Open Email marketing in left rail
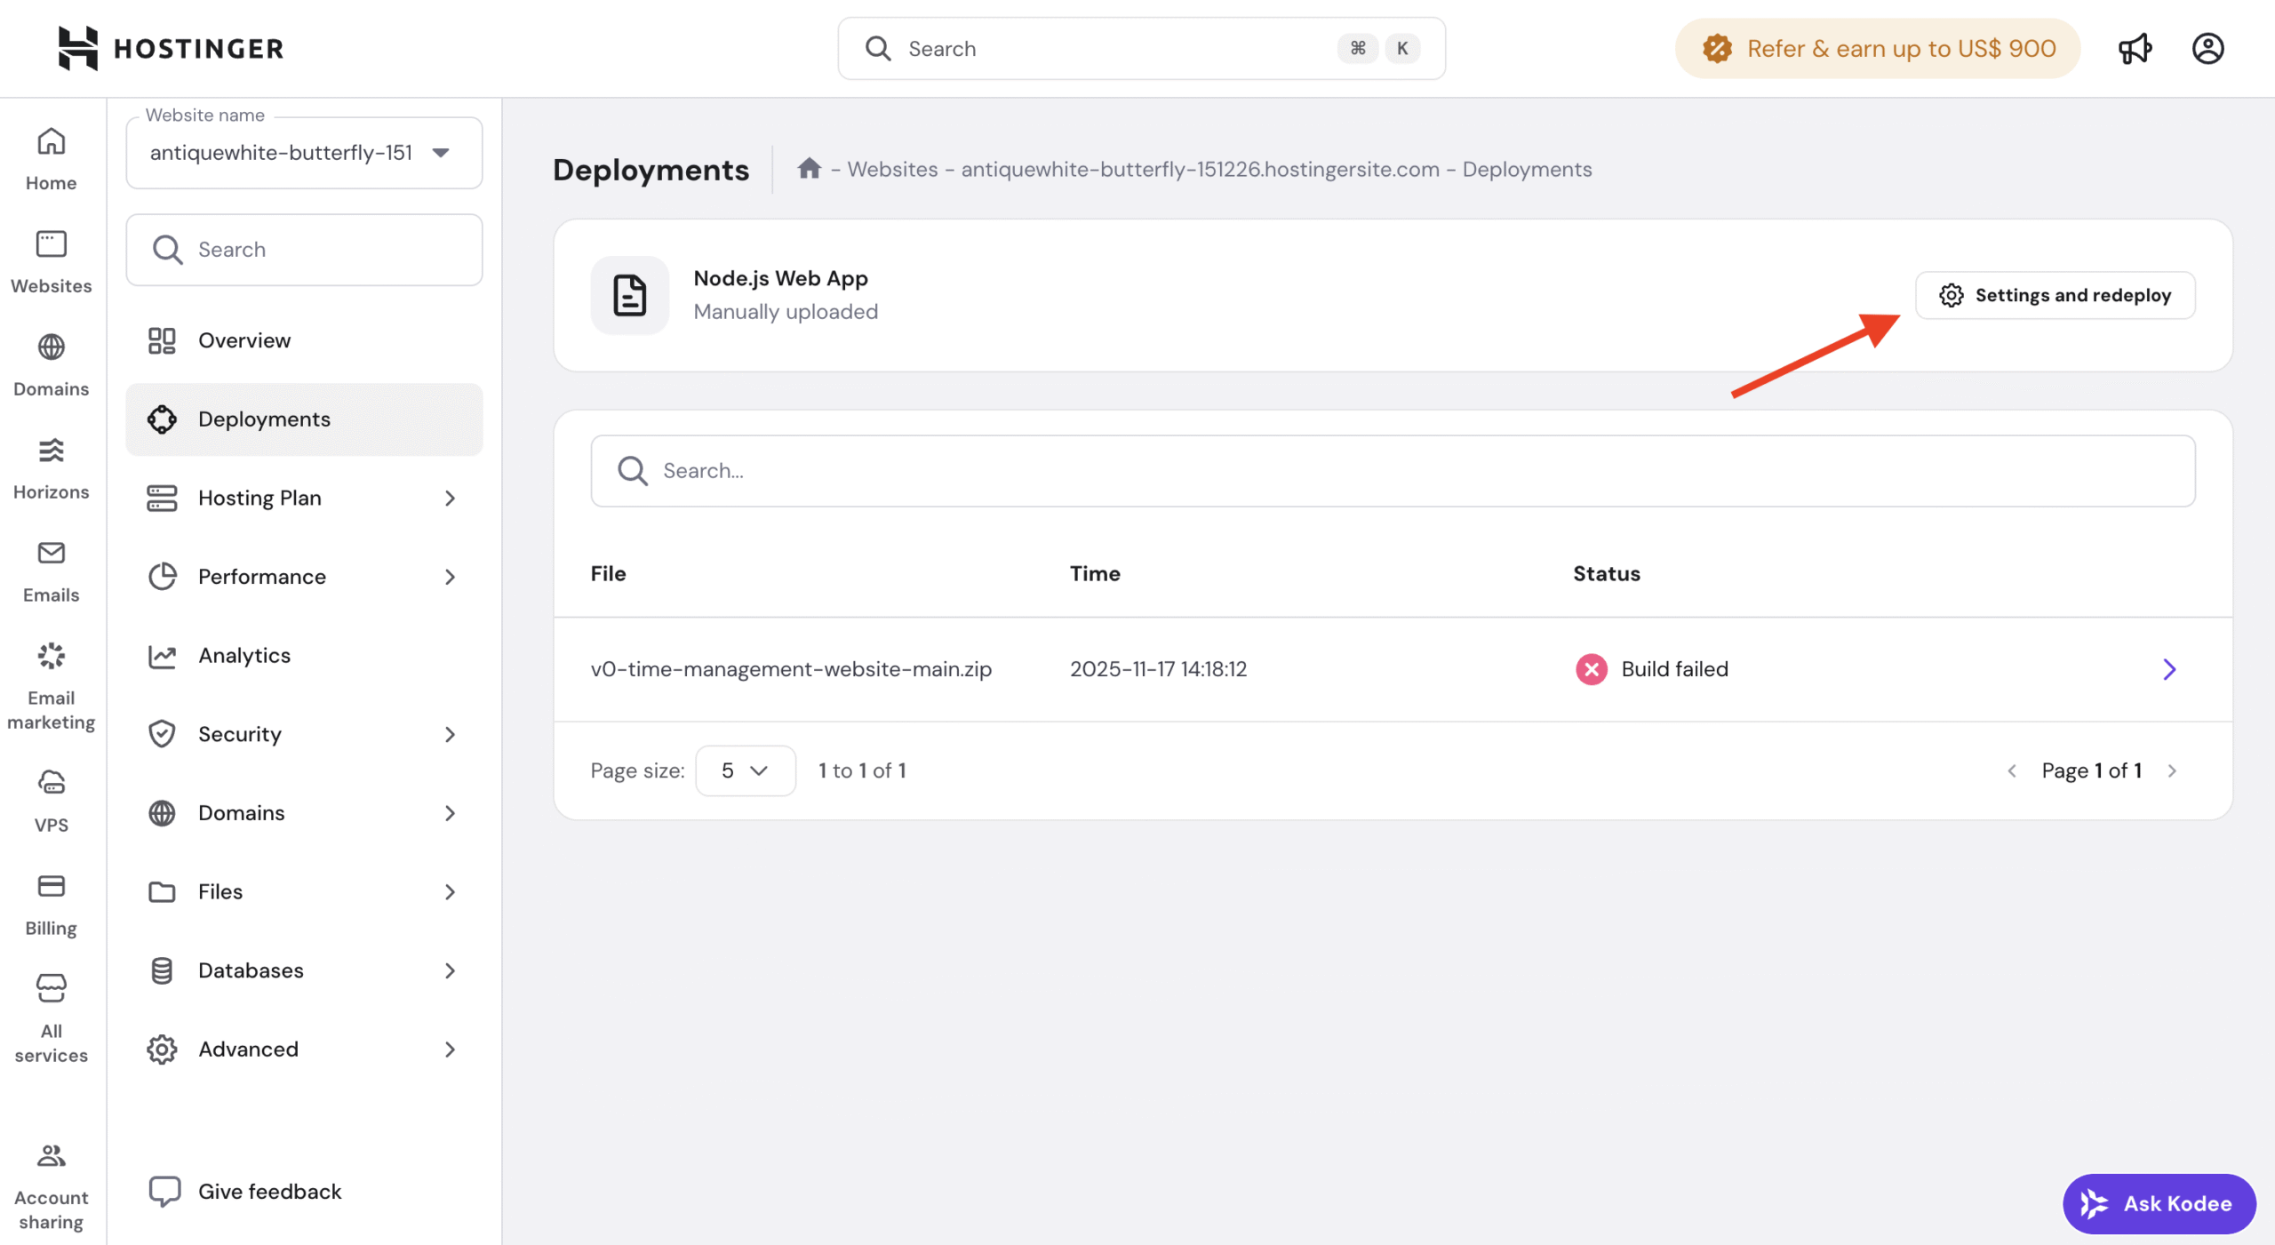This screenshot has width=2275, height=1245. click(x=51, y=686)
